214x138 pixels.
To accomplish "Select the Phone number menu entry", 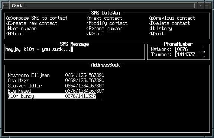I will point(104,28).
